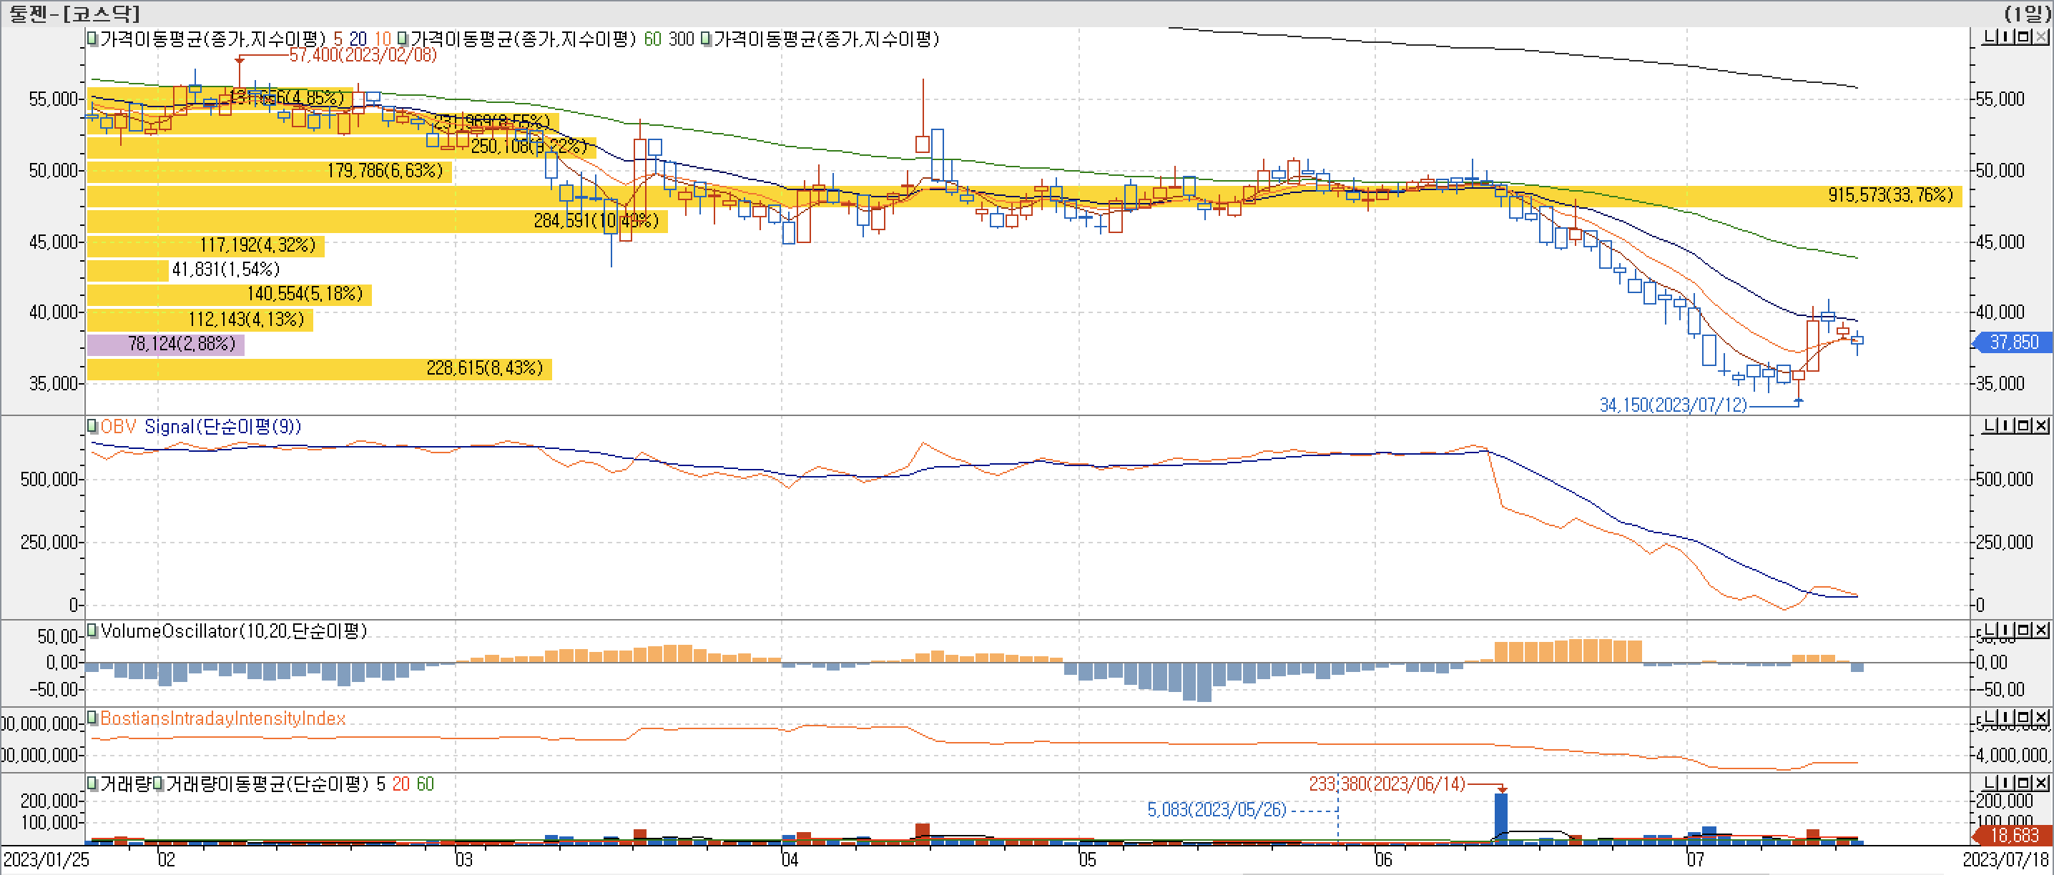Toggle the OBV legend marker box
The image size is (2054, 875).
[92, 426]
